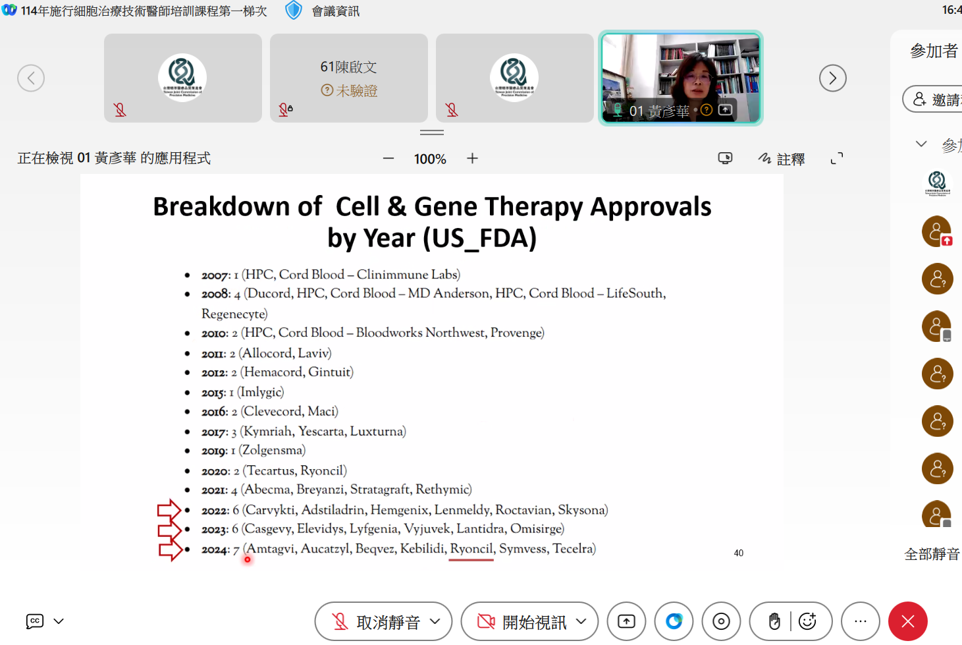Click the '2012: 2 (Hemacord, Gintuit)' line
Image resolution: width=962 pixels, height=645 pixels.
[277, 373]
